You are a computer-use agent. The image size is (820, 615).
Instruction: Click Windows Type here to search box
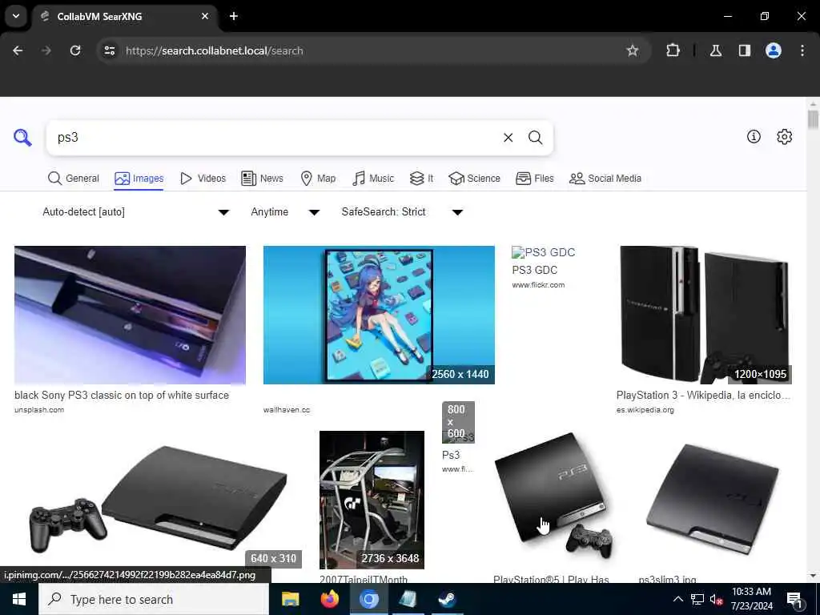coord(154,599)
